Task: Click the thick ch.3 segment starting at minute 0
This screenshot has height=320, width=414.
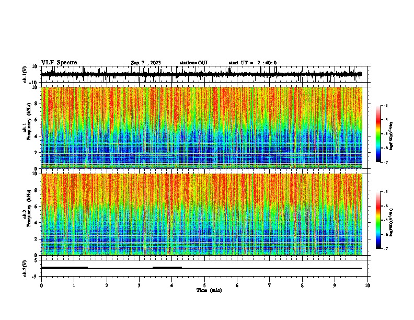Action: (x=64, y=268)
